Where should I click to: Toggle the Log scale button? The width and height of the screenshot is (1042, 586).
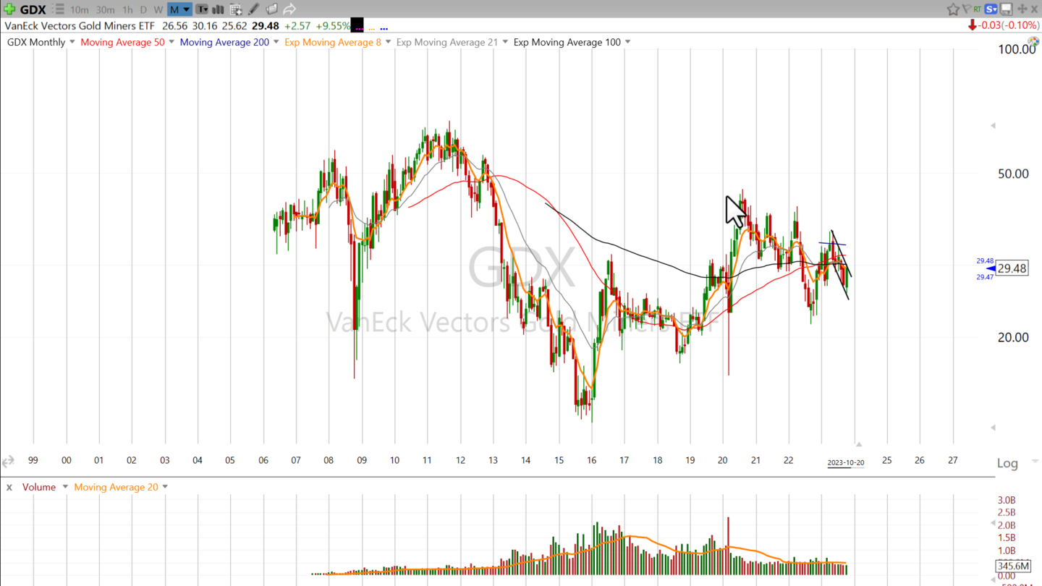(1007, 463)
